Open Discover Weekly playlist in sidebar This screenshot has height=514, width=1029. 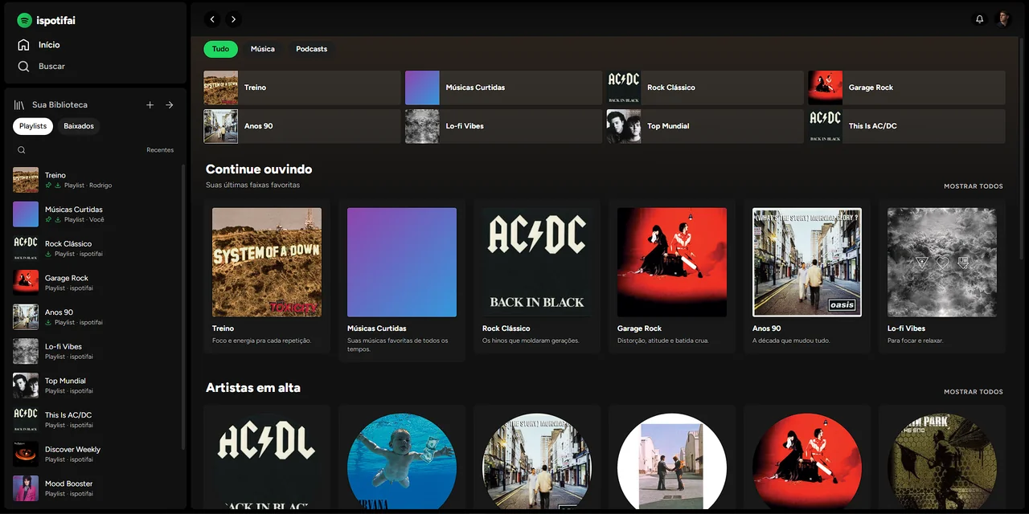95,454
